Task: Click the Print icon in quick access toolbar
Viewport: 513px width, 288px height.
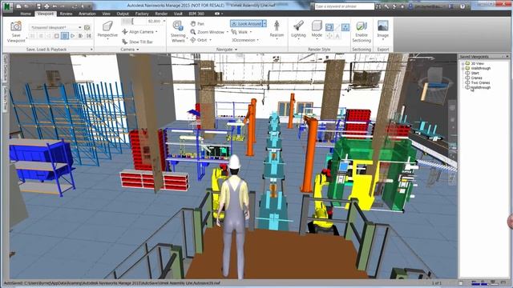Action: click(46, 6)
